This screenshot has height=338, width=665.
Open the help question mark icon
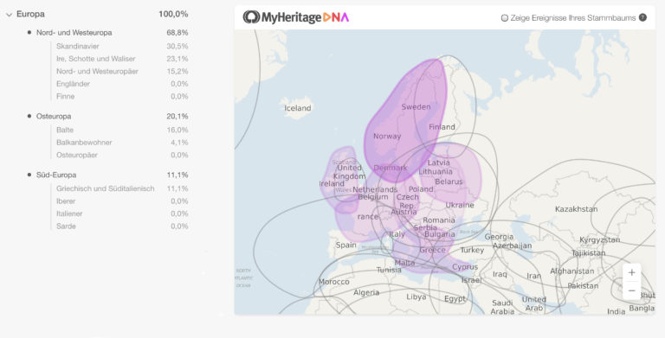643,17
